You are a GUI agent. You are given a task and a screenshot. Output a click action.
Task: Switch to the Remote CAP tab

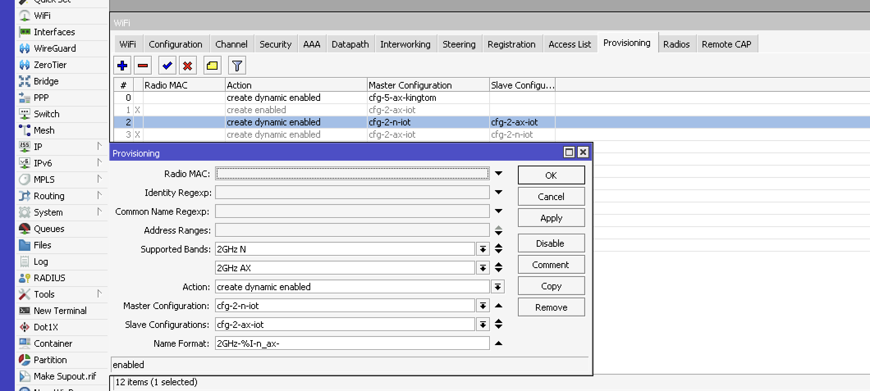pos(726,44)
